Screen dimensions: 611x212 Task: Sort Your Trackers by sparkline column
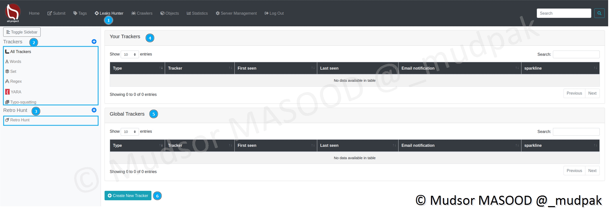coord(560,68)
